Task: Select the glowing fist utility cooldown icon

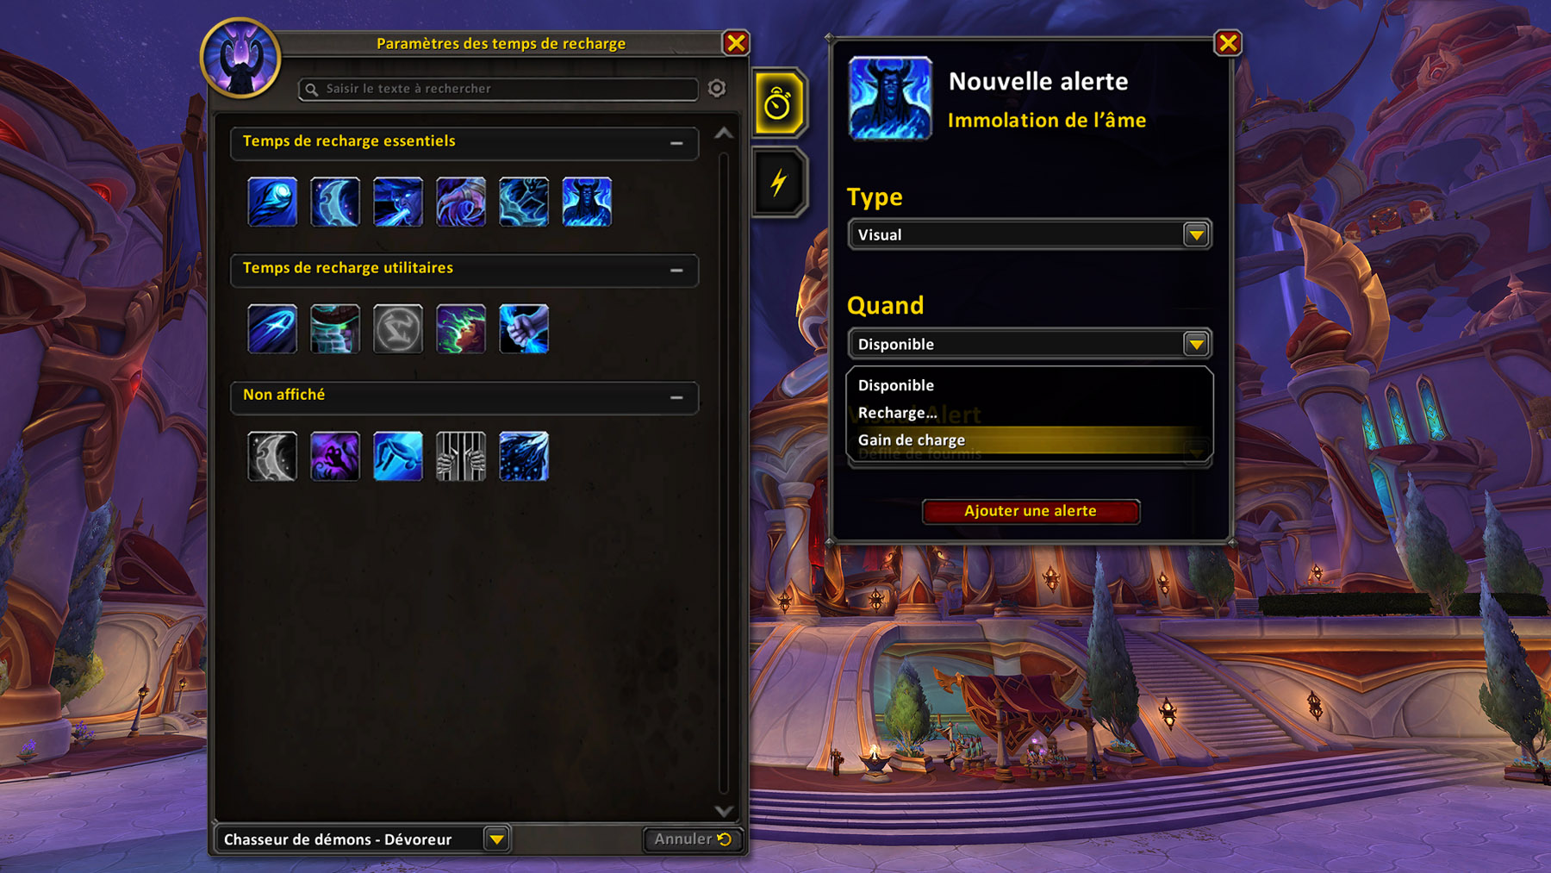Action: (524, 328)
